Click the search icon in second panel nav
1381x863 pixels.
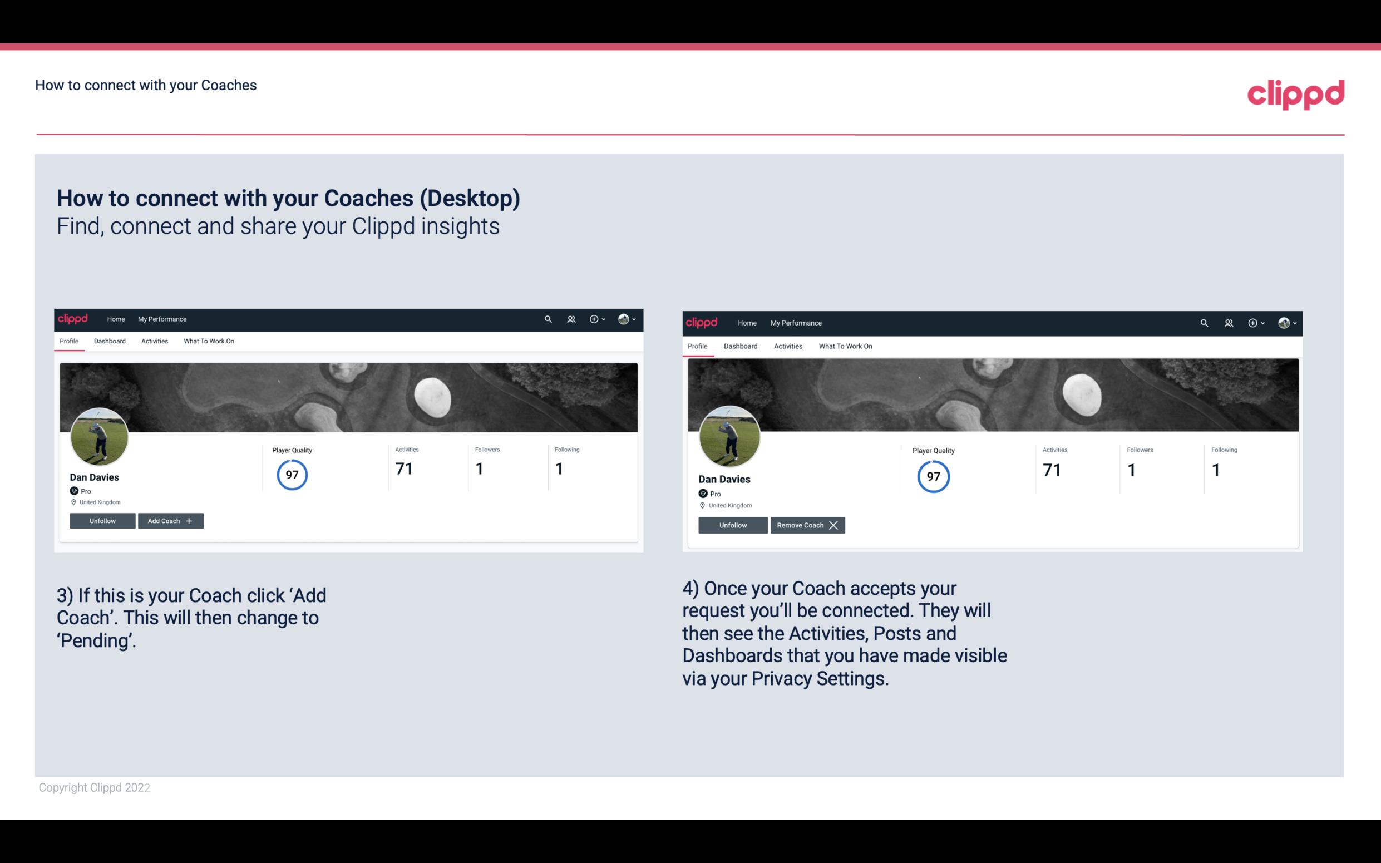1203,323
